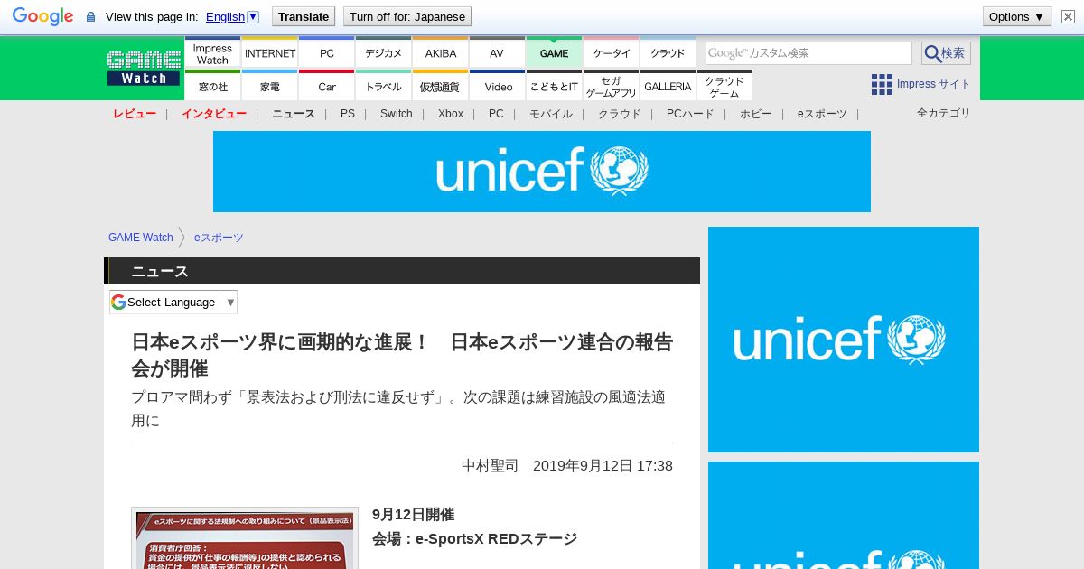Click the top unicef banner ad
The image size is (1084, 569).
pos(542,172)
